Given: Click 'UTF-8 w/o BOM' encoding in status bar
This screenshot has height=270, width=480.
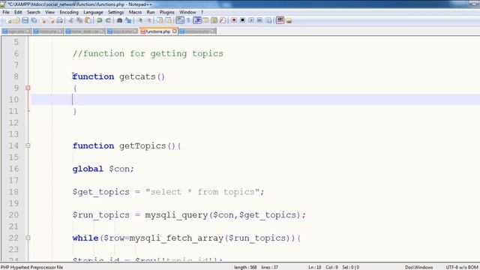Looking at the screenshot, I should (x=462, y=267).
